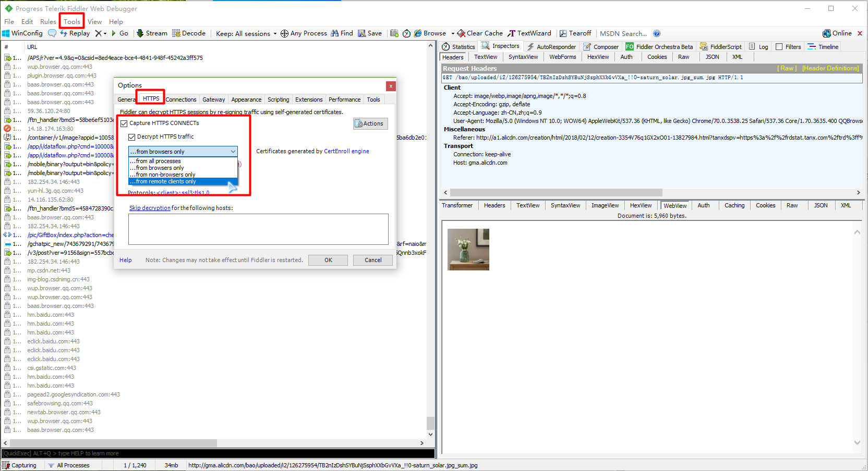Image resolution: width=868 pixels, height=471 pixels.
Task: Click All Processes filter in status bar
Action: [x=68, y=465]
